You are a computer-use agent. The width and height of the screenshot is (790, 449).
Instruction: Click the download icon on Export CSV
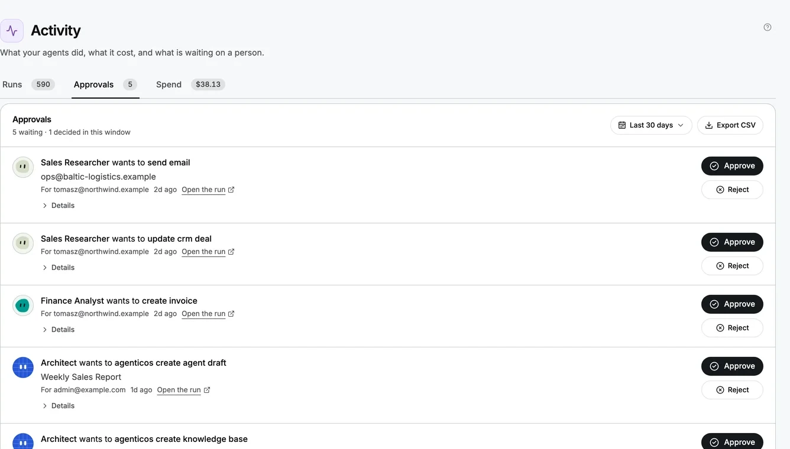(x=709, y=125)
